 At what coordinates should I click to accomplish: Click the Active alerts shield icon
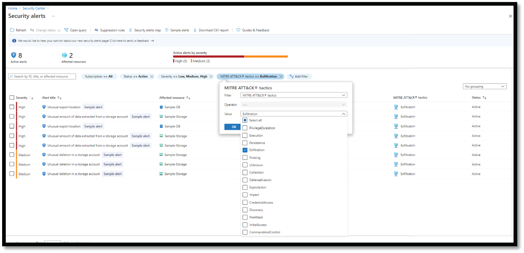14,55
